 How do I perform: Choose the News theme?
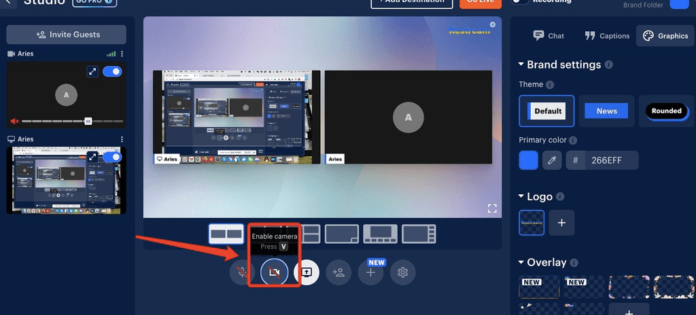(606, 111)
